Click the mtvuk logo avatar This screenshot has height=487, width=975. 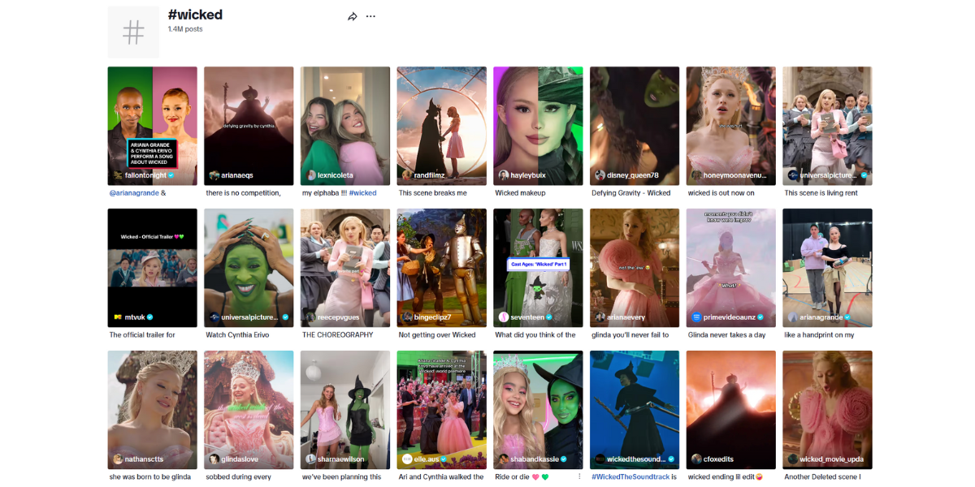118,317
